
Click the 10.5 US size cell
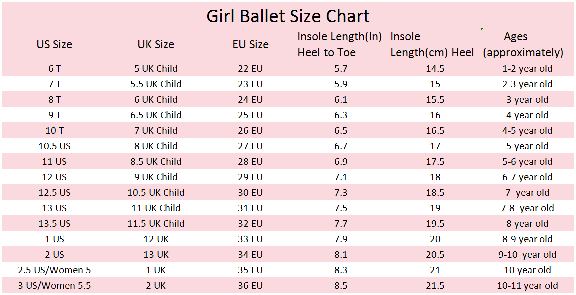54,146
